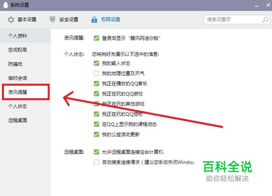272x196 pixels.
Task: Uncheck 登录后显示腾讯网迷你版 option
Action: click(96, 38)
